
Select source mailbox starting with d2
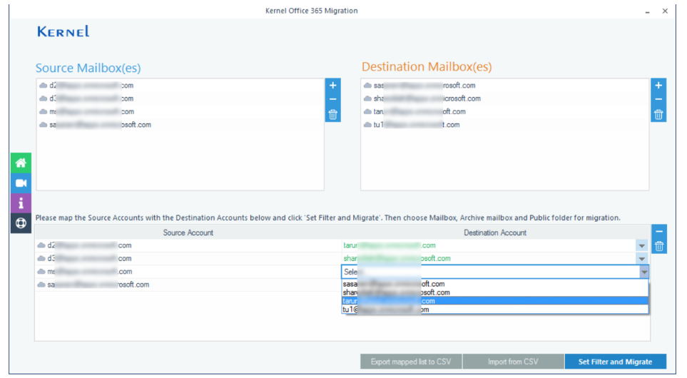coord(180,86)
